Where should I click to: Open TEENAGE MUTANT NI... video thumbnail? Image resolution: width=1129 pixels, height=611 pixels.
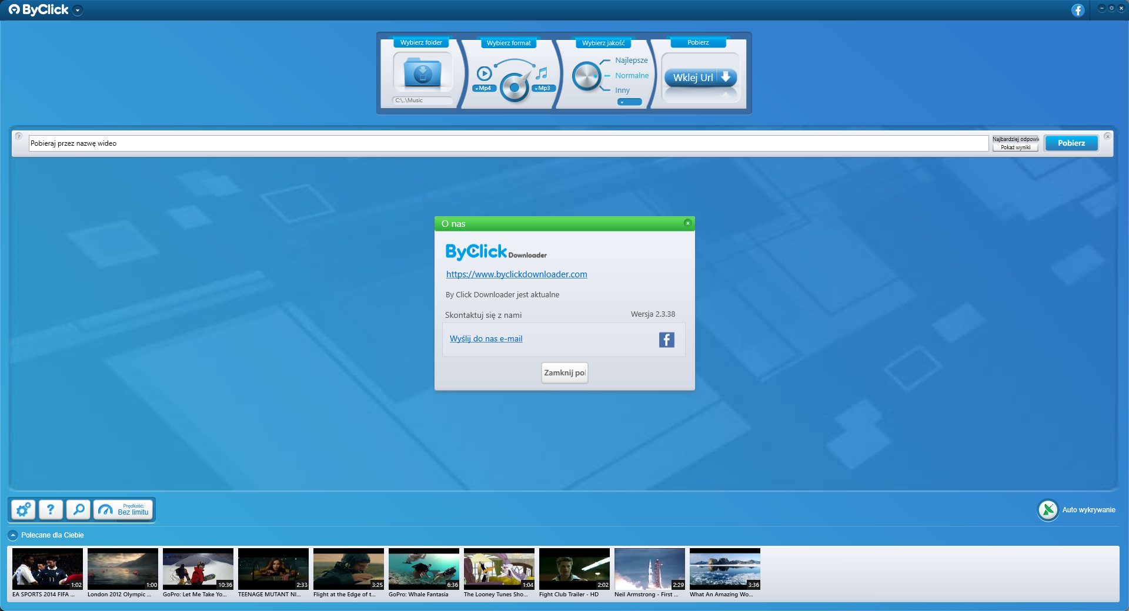coord(273,569)
